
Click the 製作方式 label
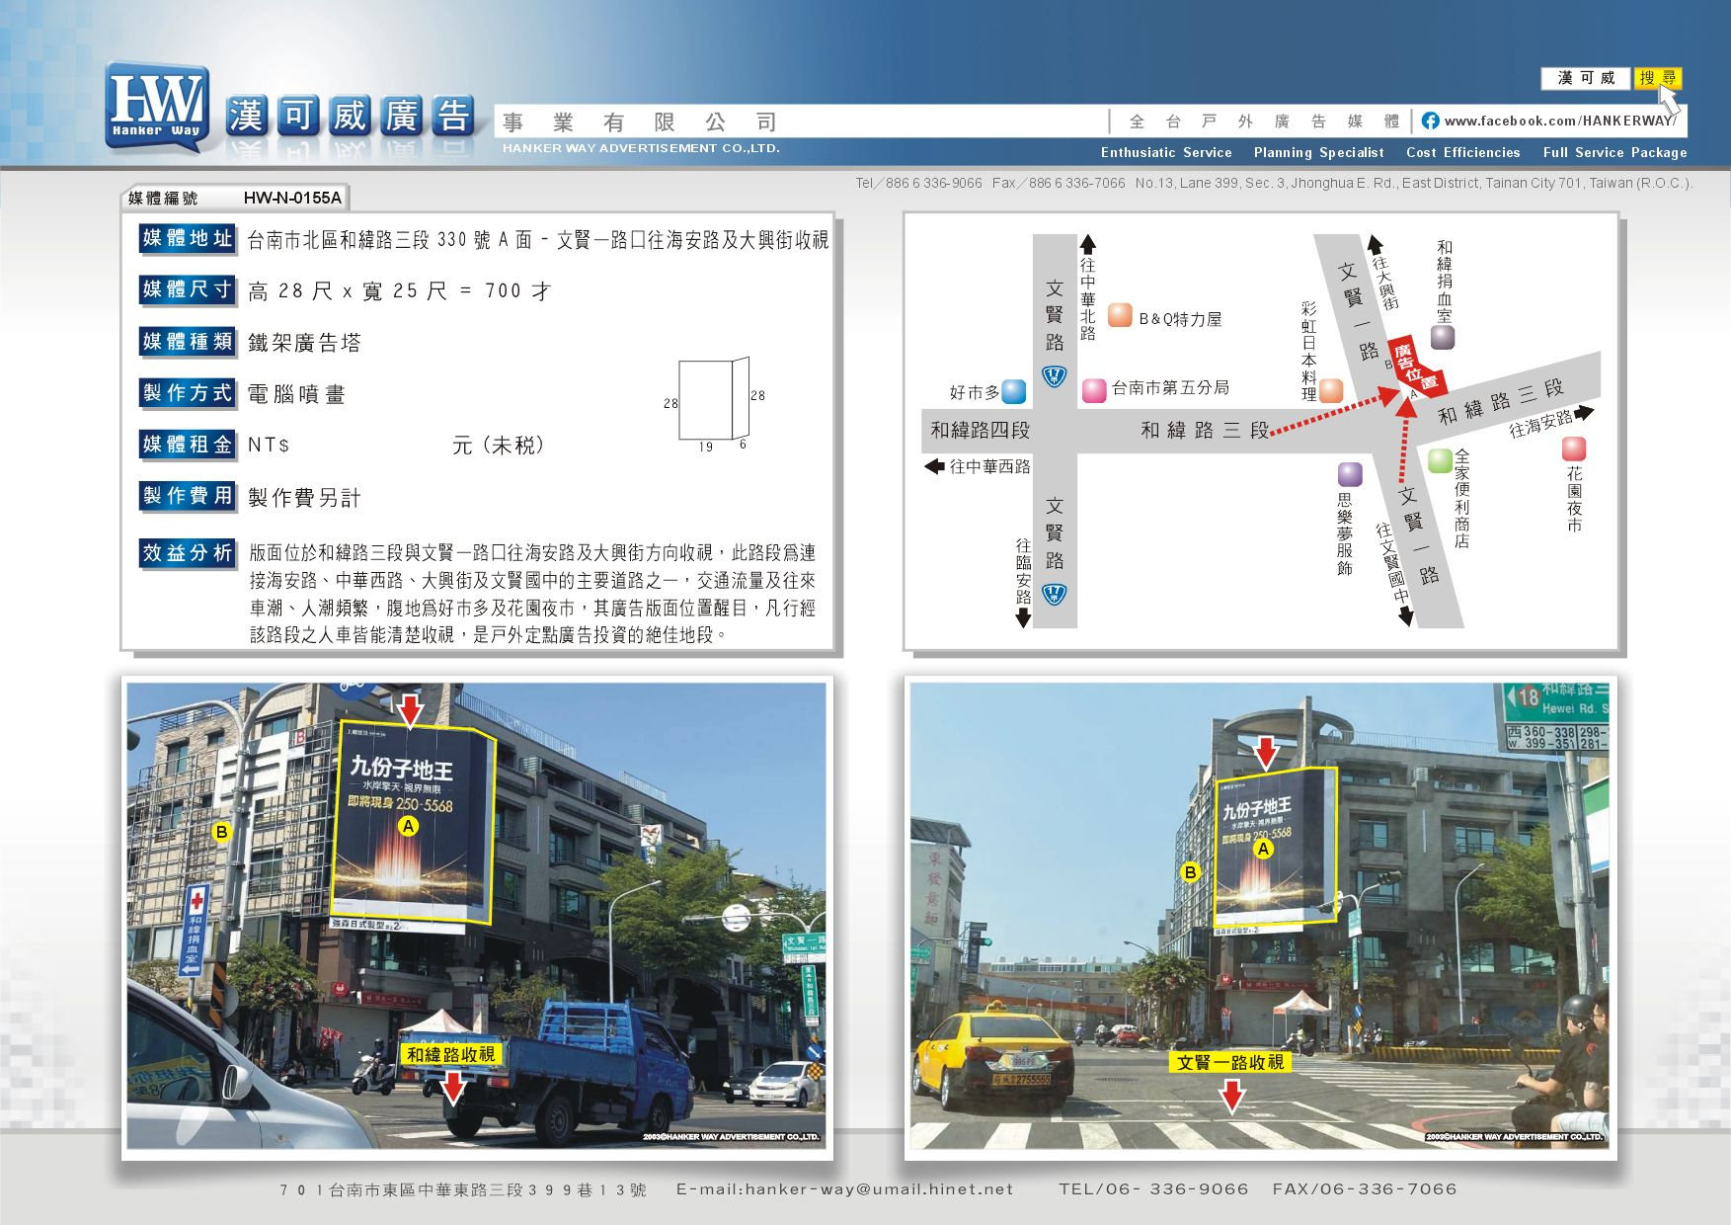tap(188, 393)
